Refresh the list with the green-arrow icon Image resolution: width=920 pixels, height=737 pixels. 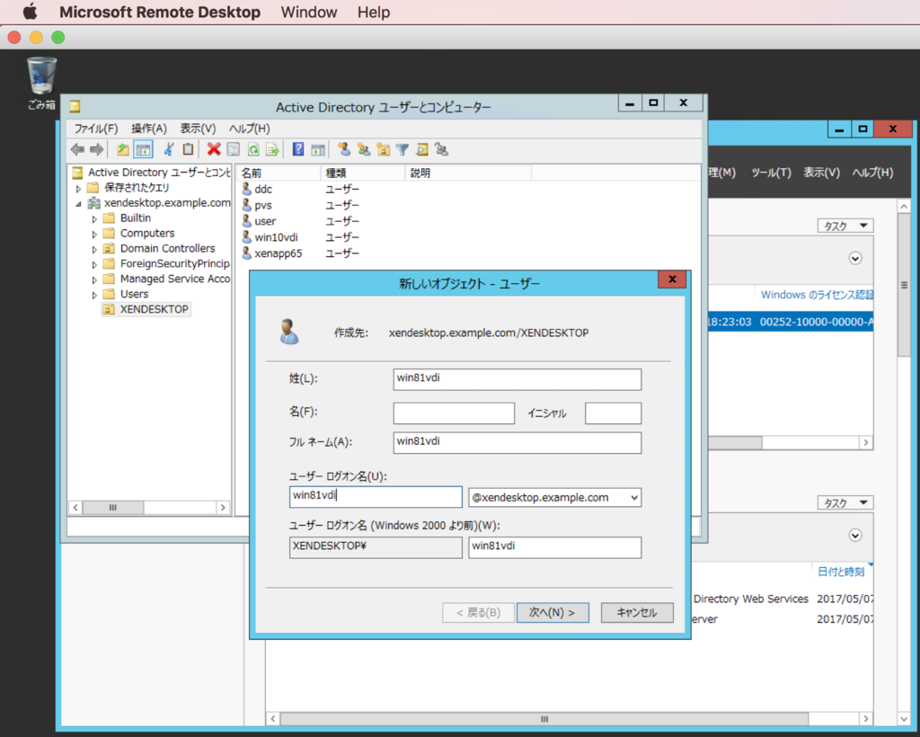(253, 149)
